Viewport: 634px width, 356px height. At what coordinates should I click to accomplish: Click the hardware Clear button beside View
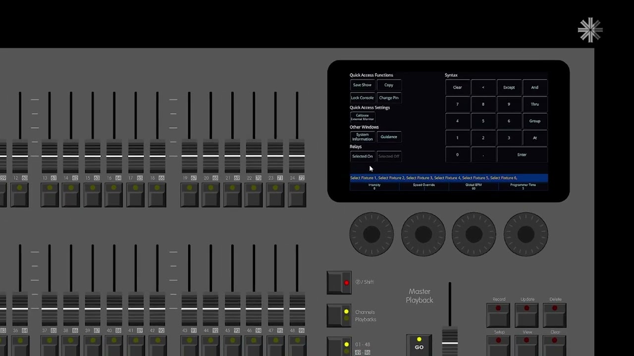pos(555,346)
